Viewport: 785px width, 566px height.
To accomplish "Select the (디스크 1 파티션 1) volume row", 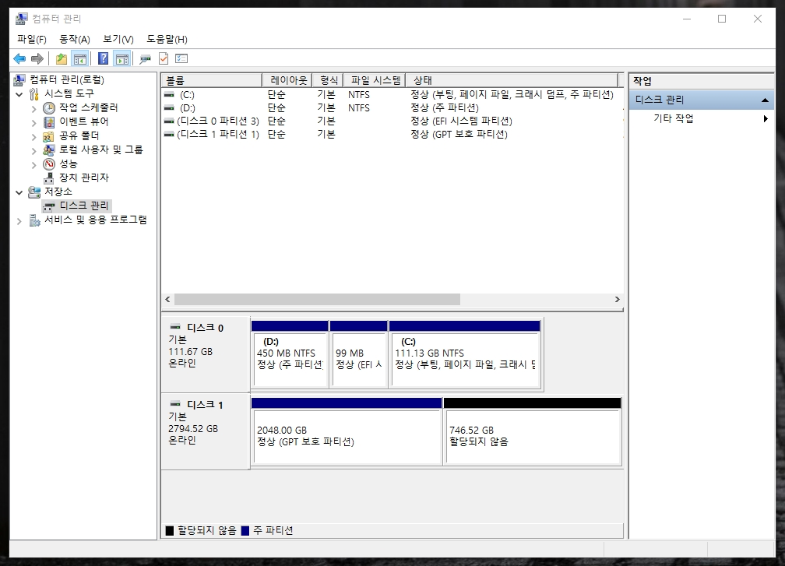I will [392, 134].
